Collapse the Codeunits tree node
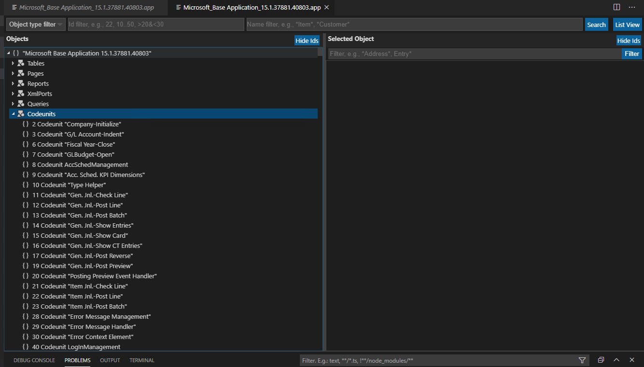 click(x=13, y=114)
